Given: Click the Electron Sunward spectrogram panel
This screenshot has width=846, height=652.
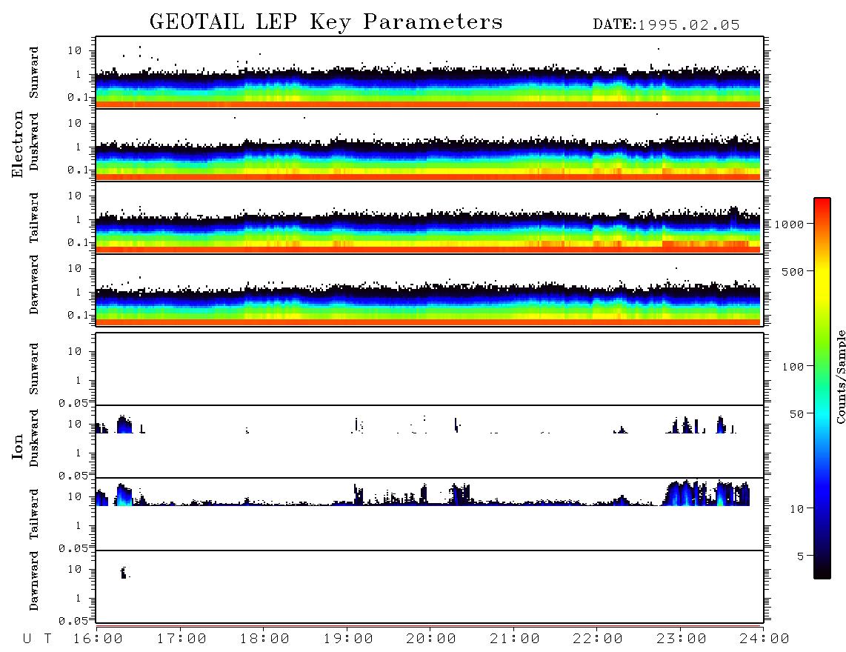Looking at the screenshot, I should point(430,73).
